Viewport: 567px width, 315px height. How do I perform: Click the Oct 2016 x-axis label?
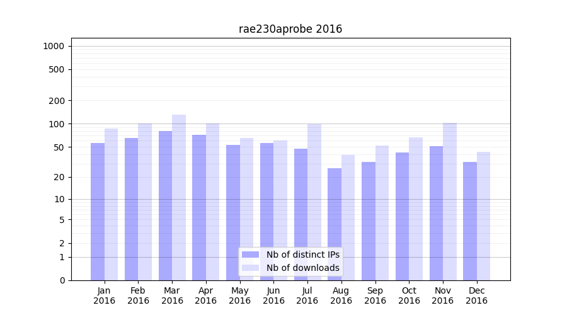click(409, 295)
